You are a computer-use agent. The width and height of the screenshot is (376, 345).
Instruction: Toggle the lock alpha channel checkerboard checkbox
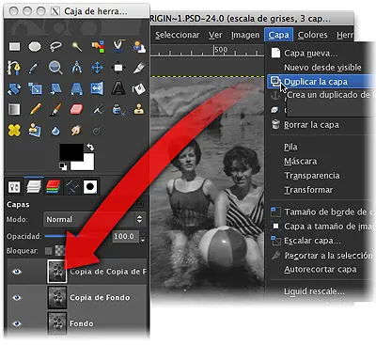(59, 250)
